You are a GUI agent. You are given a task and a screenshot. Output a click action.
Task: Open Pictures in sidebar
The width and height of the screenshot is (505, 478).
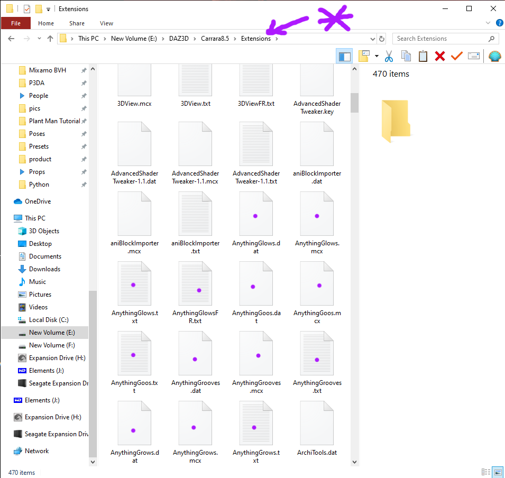click(40, 295)
